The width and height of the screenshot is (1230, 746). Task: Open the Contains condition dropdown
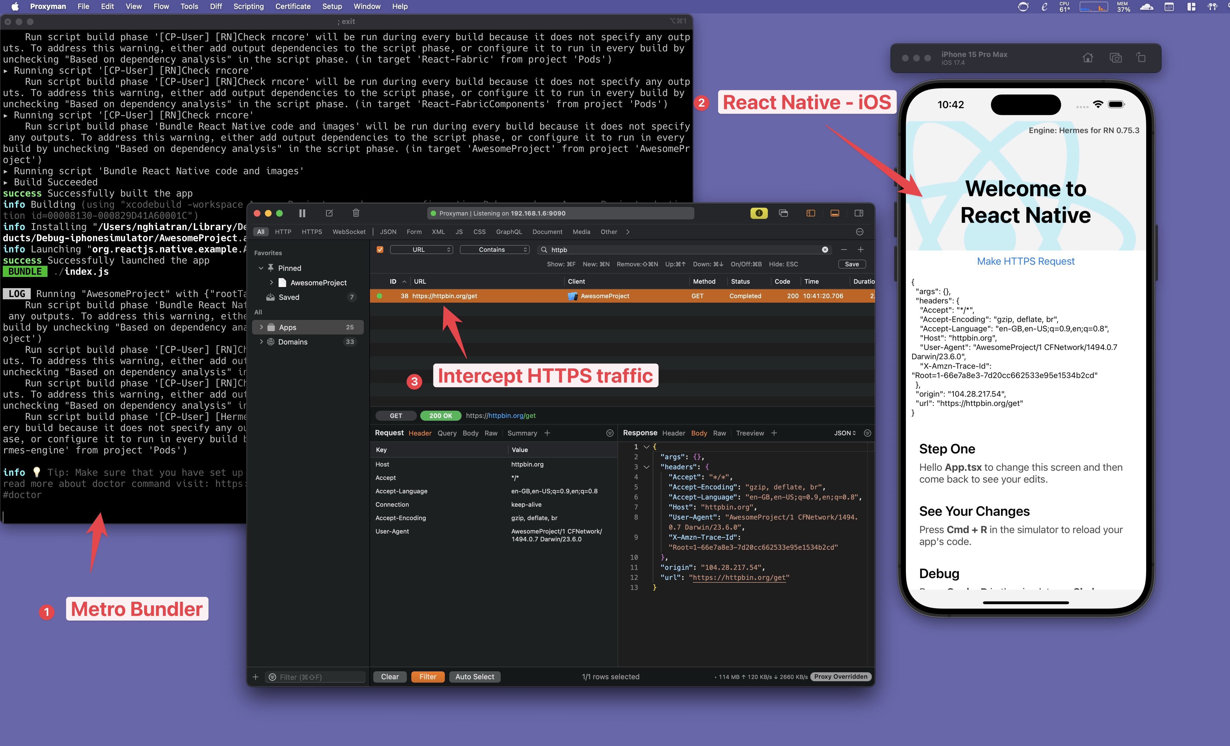pyautogui.click(x=494, y=250)
